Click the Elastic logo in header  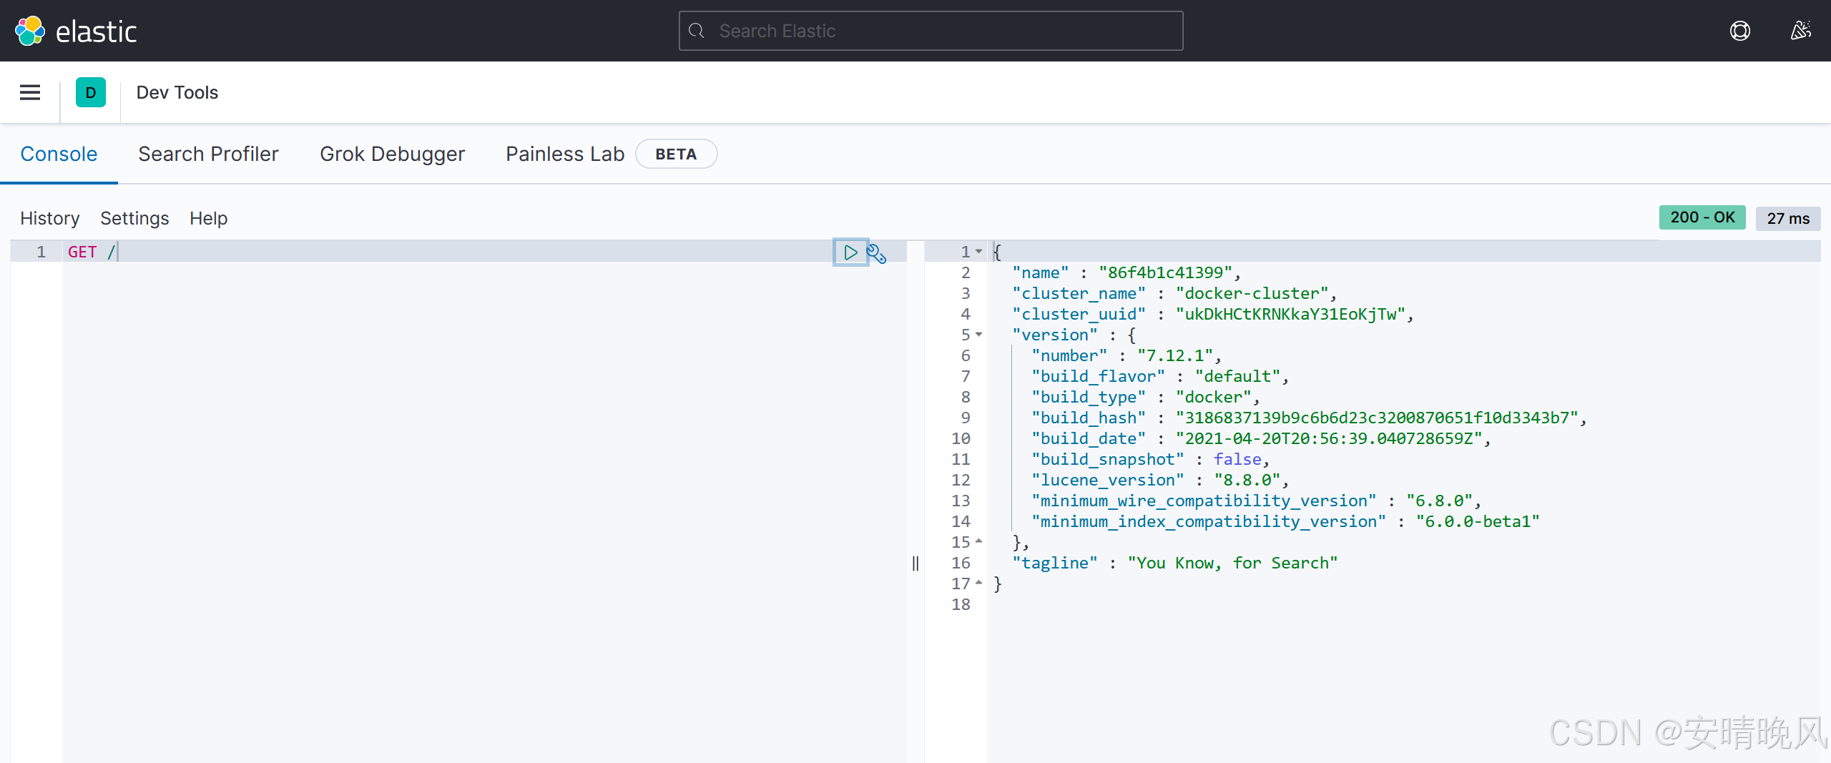pyautogui.click(x=75, y=31)
